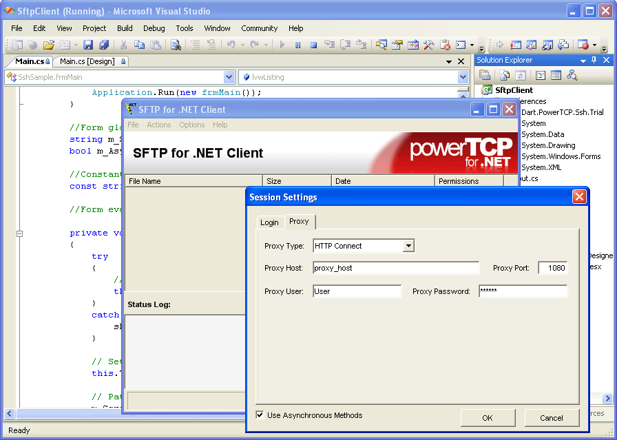This screenshot has height=440, width=617.
Task: Click Show All Files icon in Solution Explorer
Action: 505,75
